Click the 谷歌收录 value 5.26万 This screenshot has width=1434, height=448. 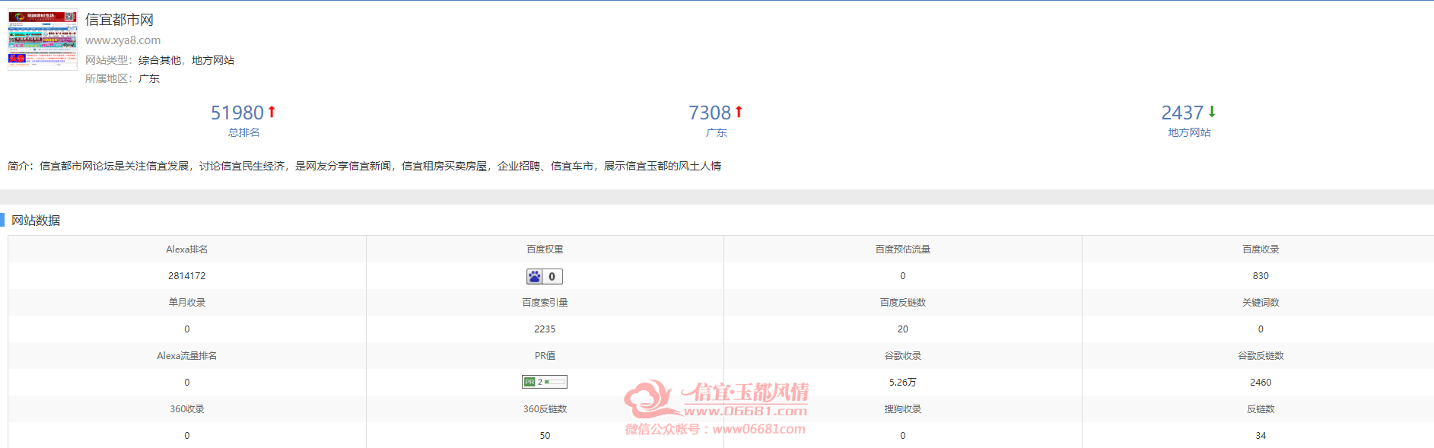tap(903, 383)
